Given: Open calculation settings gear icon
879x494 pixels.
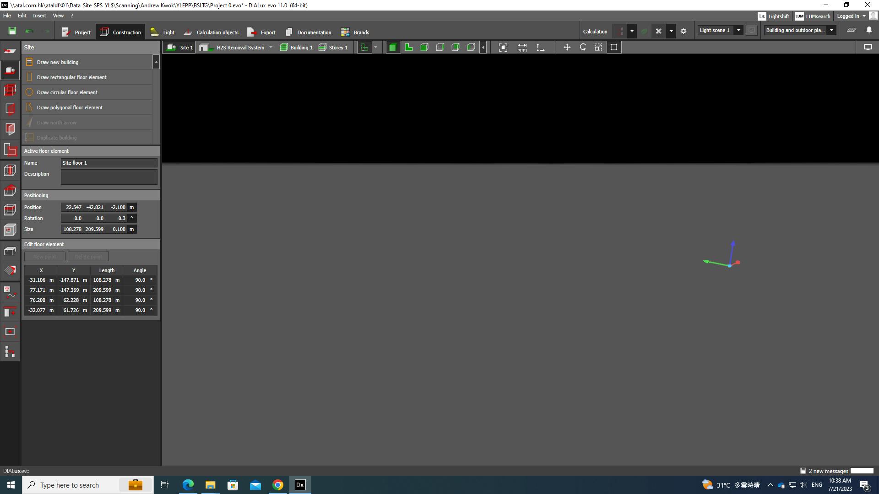Looking at the screenshot, I should tap(684, 31).
